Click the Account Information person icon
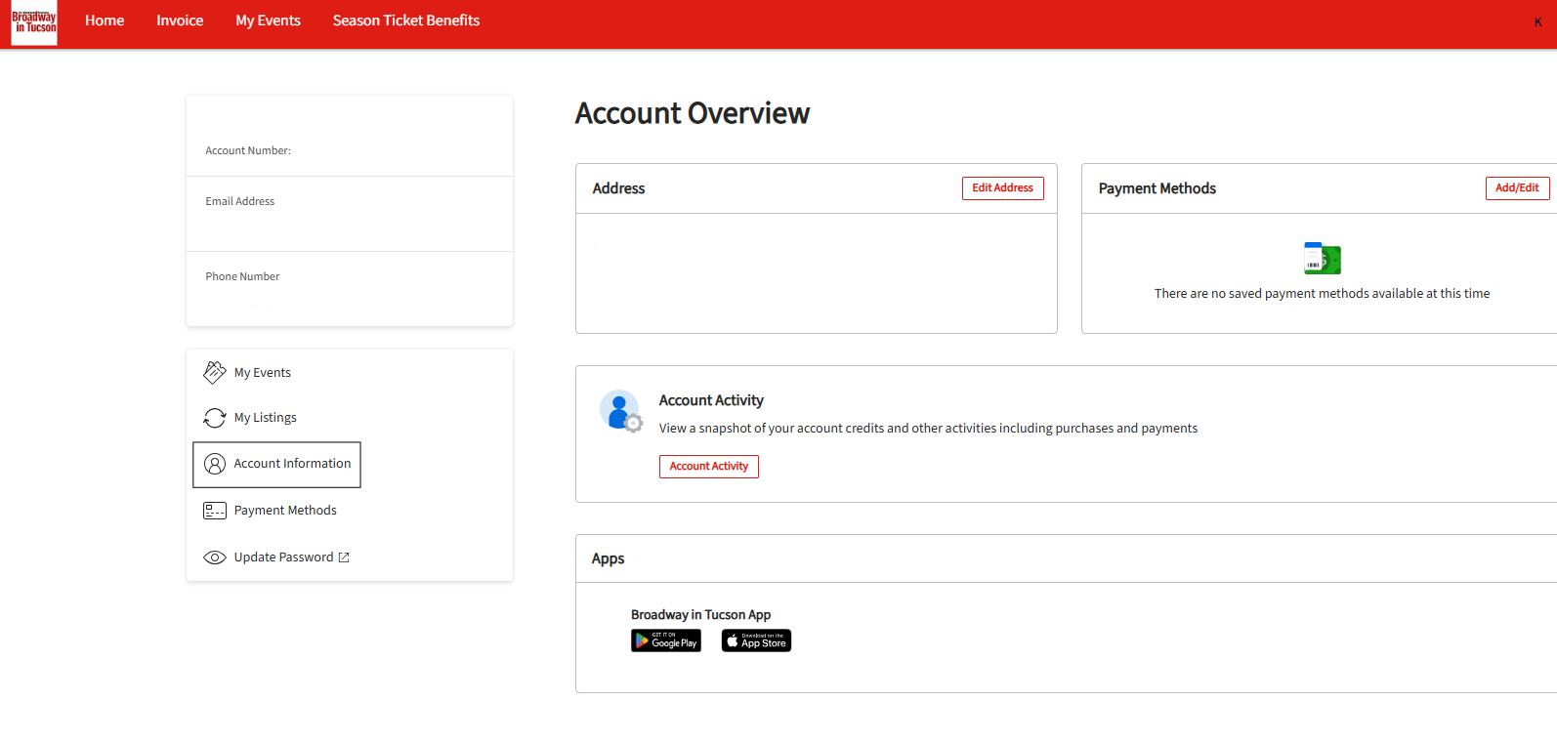The image size is (1557, 743). pos(215,464)
